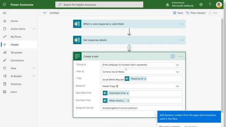Remove the Response Id token
Image resolution: width=226 pixels, height=127 pixels.
click(x=145, y=79)
